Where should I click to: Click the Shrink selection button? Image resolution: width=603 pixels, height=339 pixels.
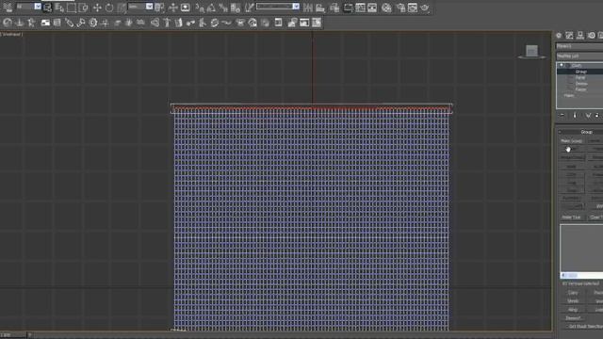[x=573, y=301]
